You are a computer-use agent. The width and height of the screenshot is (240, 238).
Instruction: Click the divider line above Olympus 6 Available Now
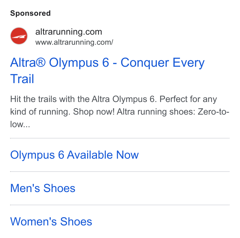(x=120, y=138)
